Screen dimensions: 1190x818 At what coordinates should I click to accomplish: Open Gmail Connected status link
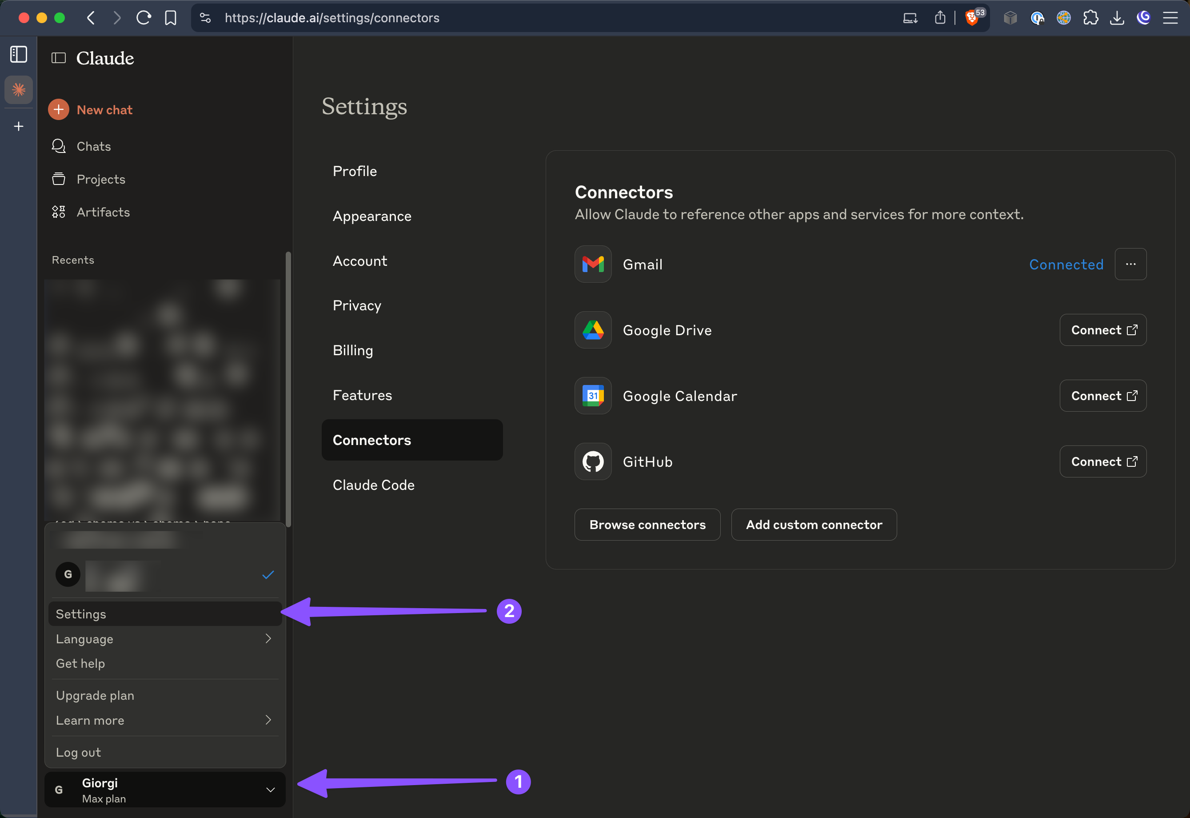[x=1066, y=264]
